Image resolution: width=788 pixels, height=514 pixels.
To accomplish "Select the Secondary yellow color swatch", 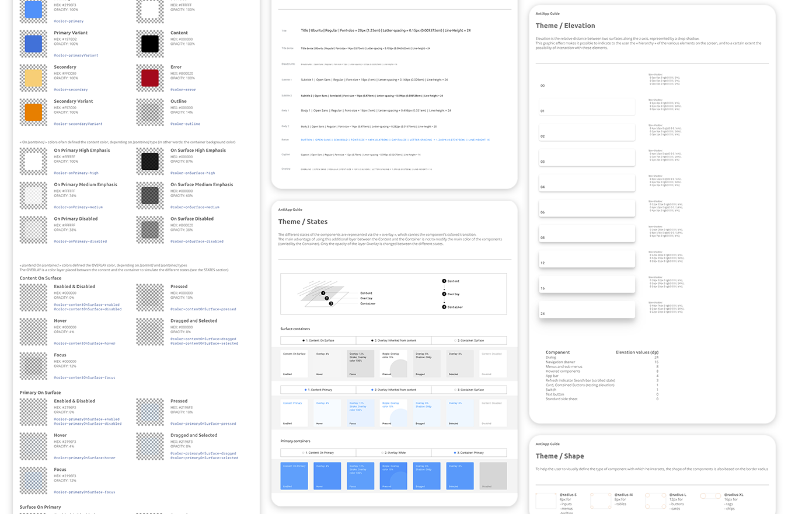I will pos(33,78).
